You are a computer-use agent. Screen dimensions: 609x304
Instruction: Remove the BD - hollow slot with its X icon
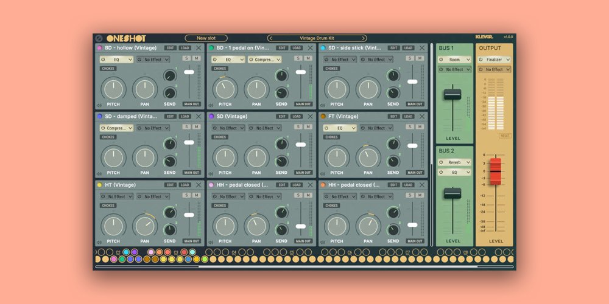(199, 48)
